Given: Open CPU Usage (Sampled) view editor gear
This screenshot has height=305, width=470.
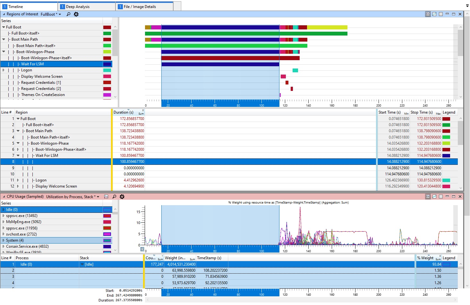Looking at the screenshot, I should (x=122, y=197).
